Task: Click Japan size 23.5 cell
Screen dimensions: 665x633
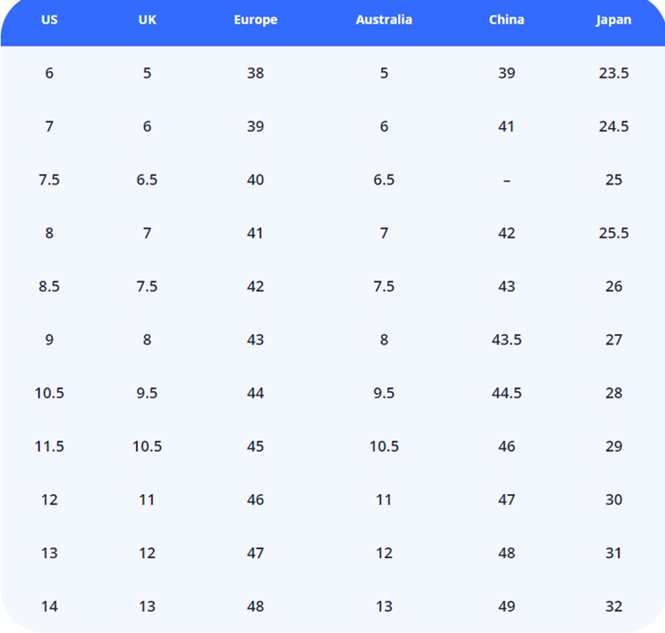Action: [613, 73]
